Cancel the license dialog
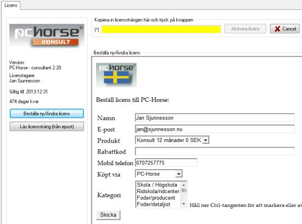 click(284, 29)
